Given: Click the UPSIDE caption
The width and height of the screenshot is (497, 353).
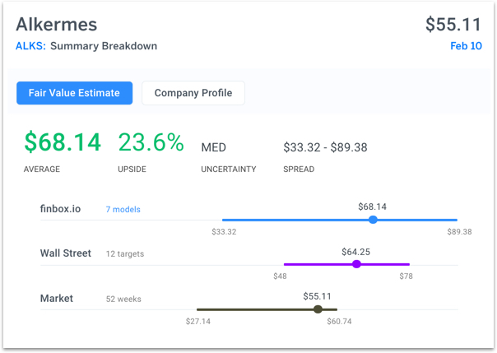Looking at the screenshot, I should pos(132,170).
